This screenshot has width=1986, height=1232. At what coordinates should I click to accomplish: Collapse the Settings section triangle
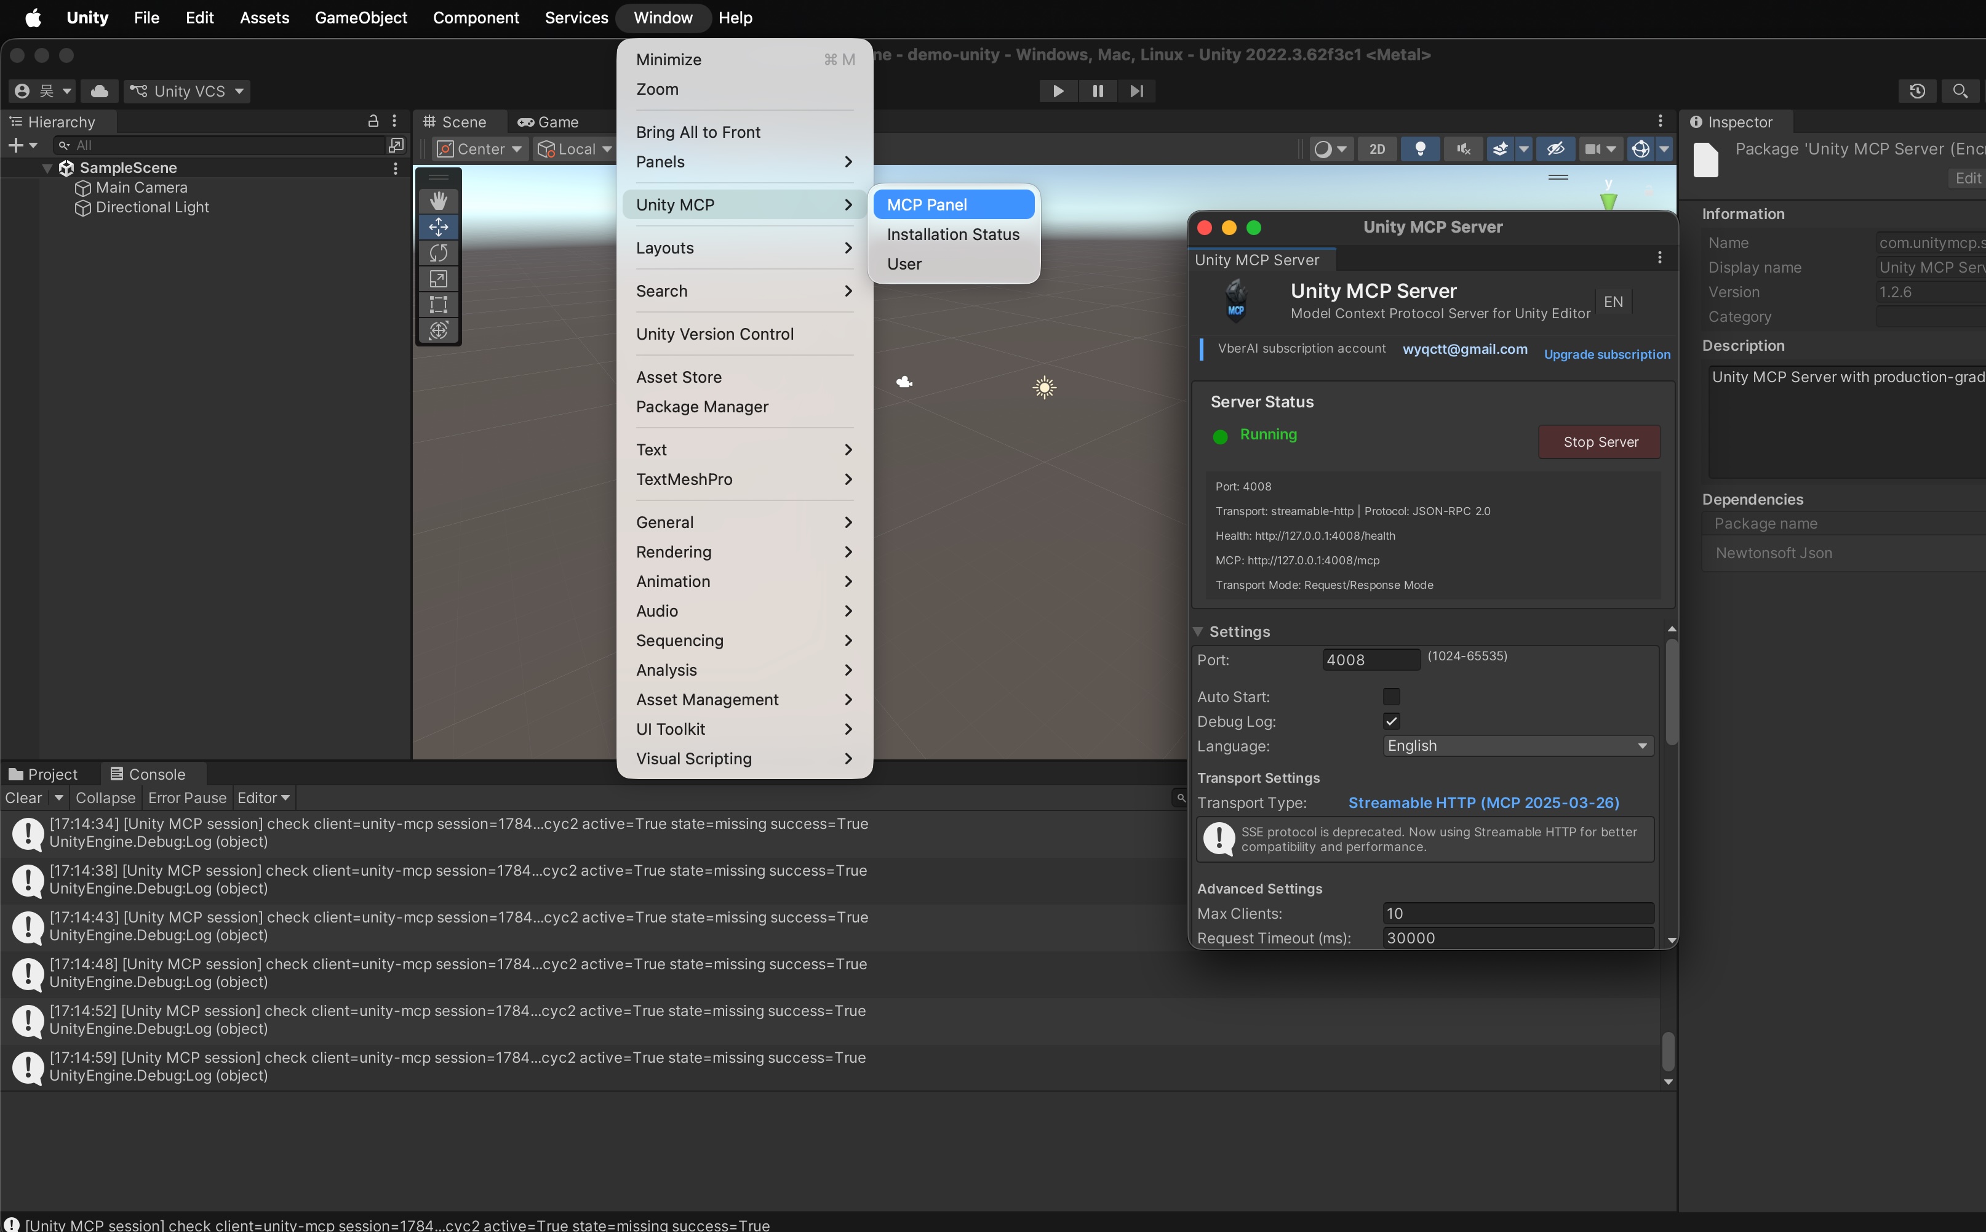pos(1198,631)
